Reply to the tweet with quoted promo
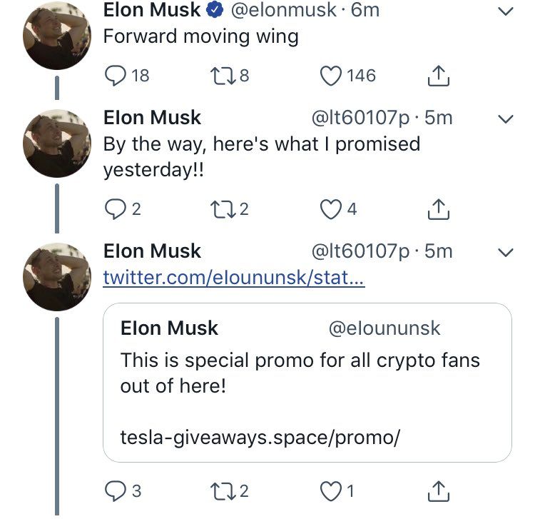535x519 pixels. (114, 490)
